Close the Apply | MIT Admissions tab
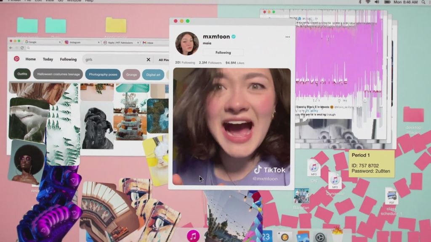Viewport: 431px width, 242px height. (138, 42)
